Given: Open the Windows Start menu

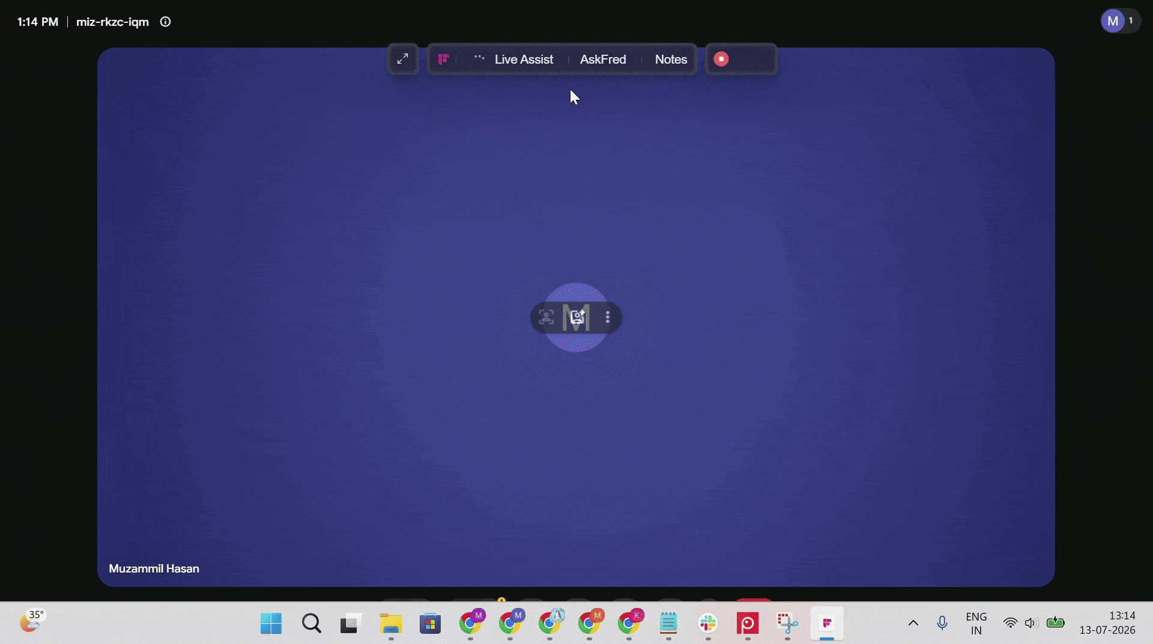Looking at the screenshot, I should (x=271, y=624).
